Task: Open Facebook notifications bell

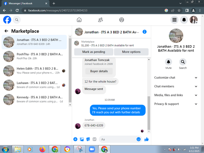Action: (x=184, y=20)
